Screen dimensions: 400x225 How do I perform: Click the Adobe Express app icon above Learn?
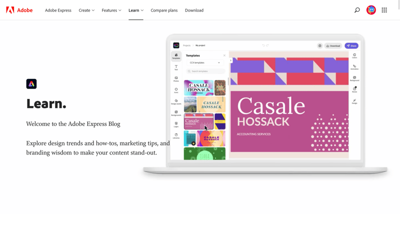click(x=31, y=84)
